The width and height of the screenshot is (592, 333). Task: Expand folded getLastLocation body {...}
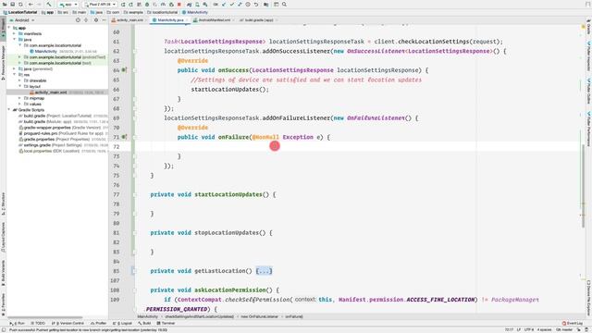[x=264, y=271]
